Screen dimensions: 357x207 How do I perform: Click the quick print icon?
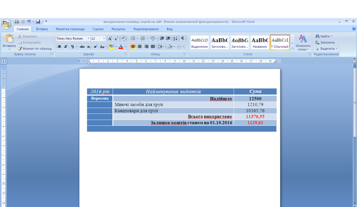[17, 22]
